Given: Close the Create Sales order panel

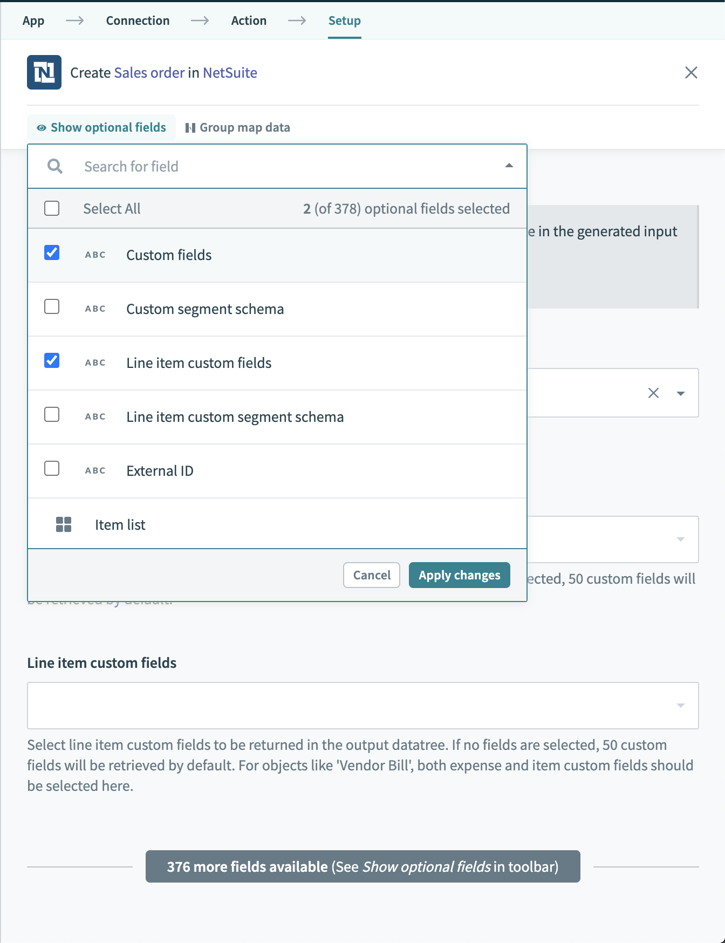Looking at the screenshot, I should pos(691,72).
